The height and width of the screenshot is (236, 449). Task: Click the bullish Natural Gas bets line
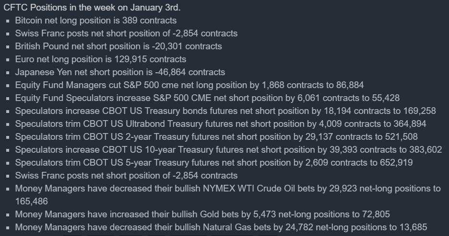(221, 227)
